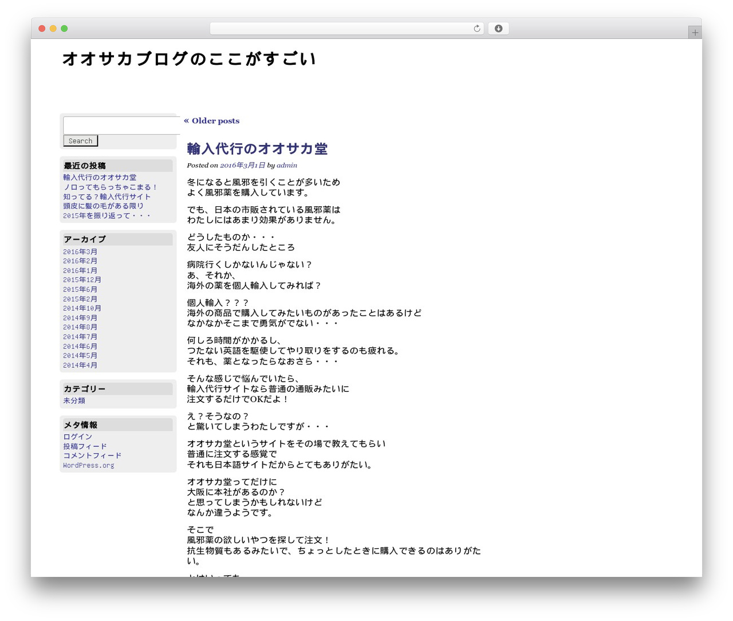Open the site title オオサカブログのここがすごい
The height and width of the screenshot is (621, 733).
click(x=189, y=59)
